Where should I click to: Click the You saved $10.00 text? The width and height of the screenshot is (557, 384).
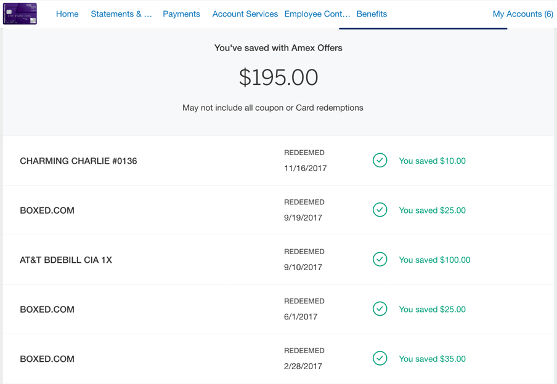point(432,161)
